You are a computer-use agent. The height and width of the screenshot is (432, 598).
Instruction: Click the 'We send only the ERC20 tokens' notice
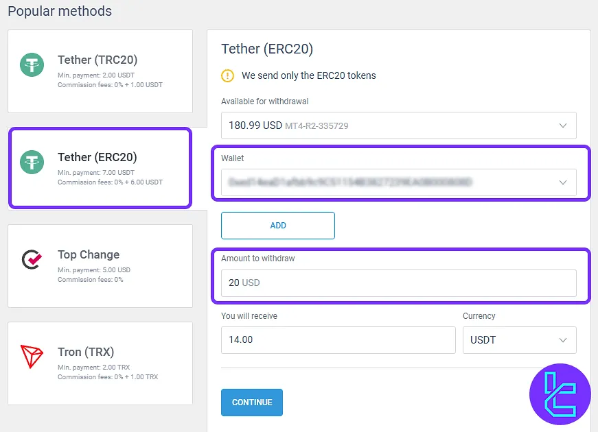coord(308,75)
